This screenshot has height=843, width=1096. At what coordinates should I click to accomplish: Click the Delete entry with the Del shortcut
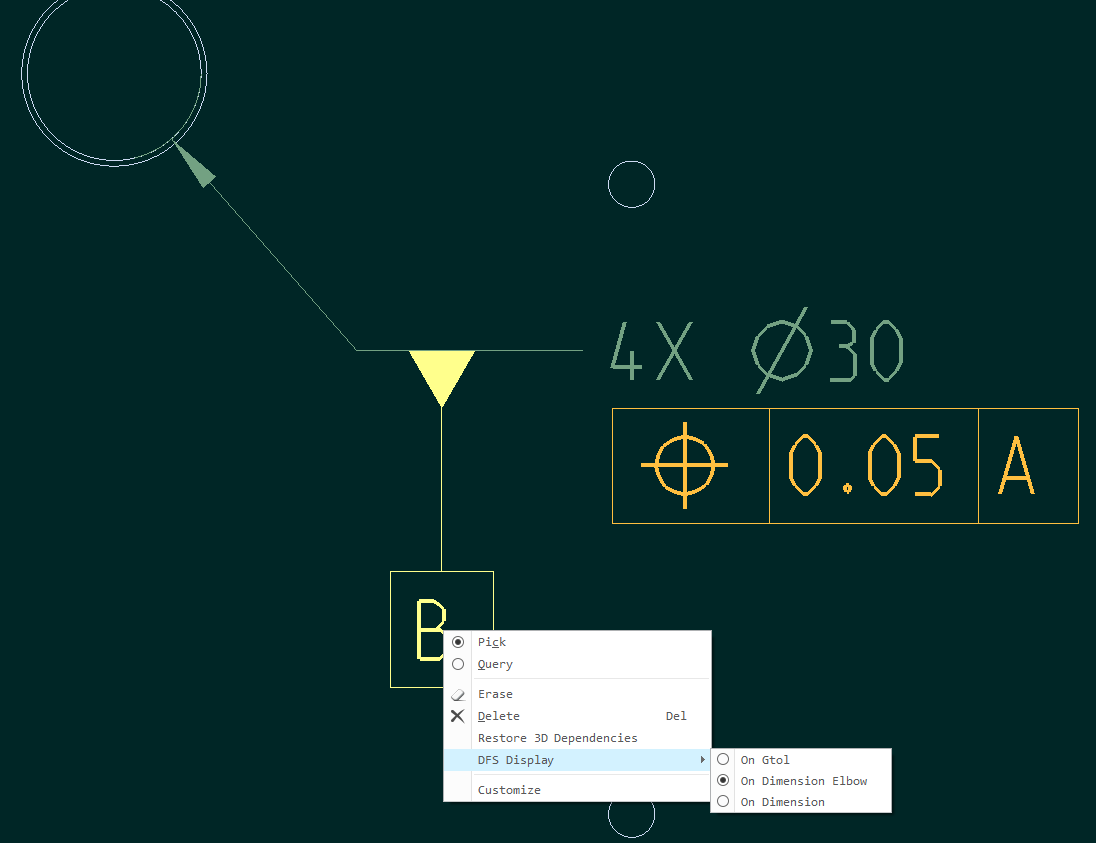pos(498,716)
